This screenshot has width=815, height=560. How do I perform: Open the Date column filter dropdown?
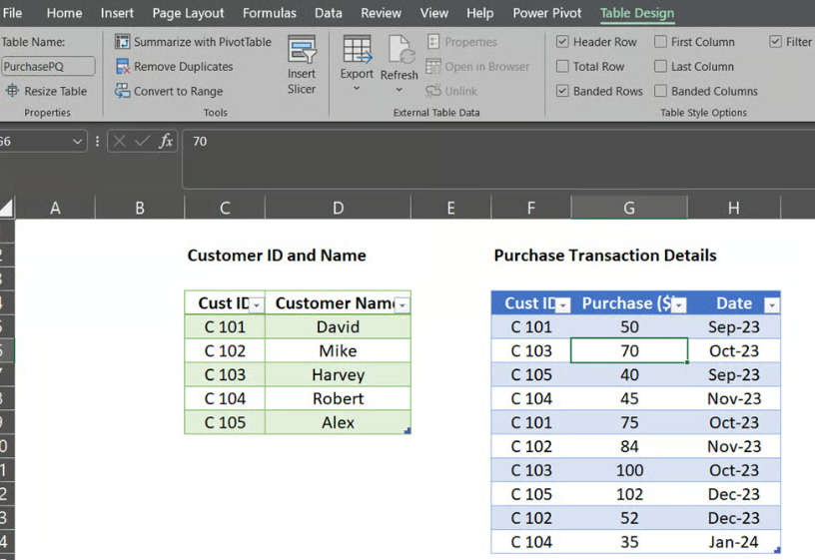(771, 305)
